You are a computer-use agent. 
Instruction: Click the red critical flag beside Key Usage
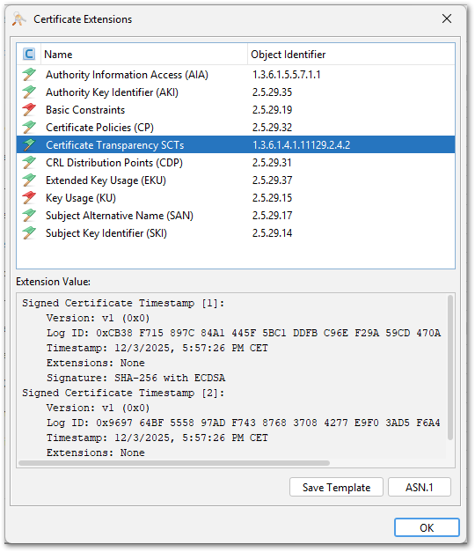[x=29, y=197]
